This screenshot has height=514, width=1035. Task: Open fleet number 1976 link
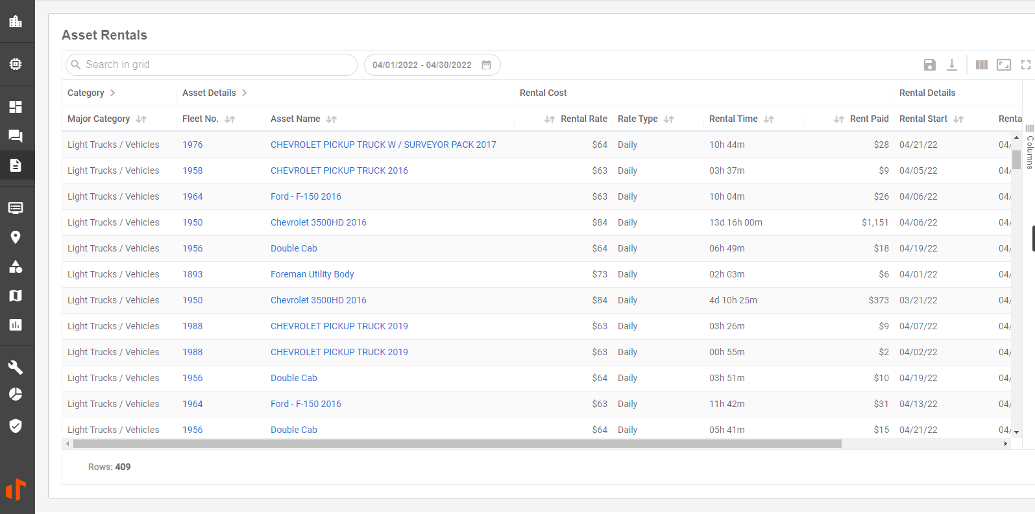192,145
